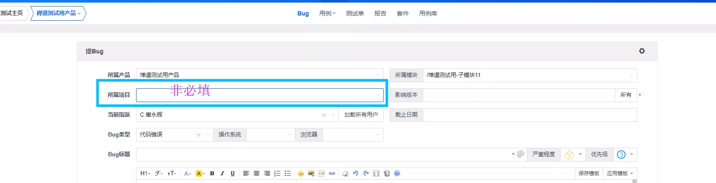716x183 pixels.
Task: Click 保存模板 button
Action: 589,174
